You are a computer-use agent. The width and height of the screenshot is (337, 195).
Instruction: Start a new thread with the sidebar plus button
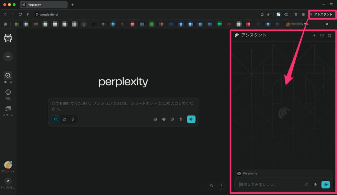coord(8,57)
